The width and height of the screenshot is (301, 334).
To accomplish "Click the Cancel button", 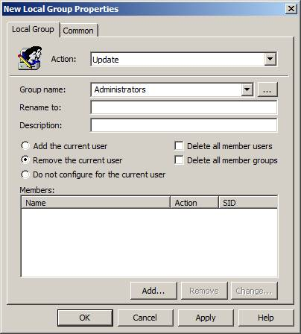I will coord(145,318).
